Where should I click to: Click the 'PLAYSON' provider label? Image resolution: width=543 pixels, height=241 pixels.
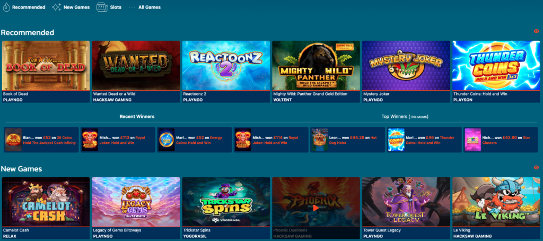(x=462, y=100)
